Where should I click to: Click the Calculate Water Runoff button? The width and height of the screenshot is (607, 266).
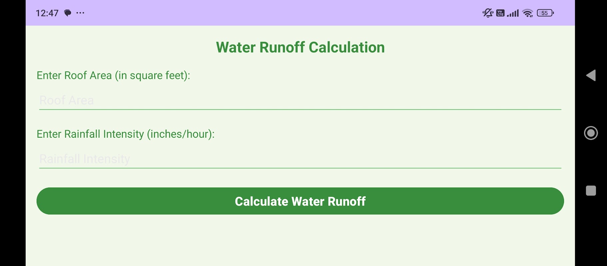point(300,201)
